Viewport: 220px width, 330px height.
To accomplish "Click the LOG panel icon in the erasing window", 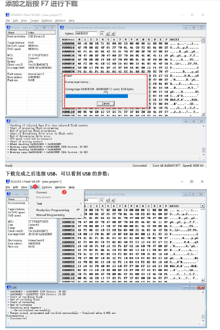I will tap(8, 121).
